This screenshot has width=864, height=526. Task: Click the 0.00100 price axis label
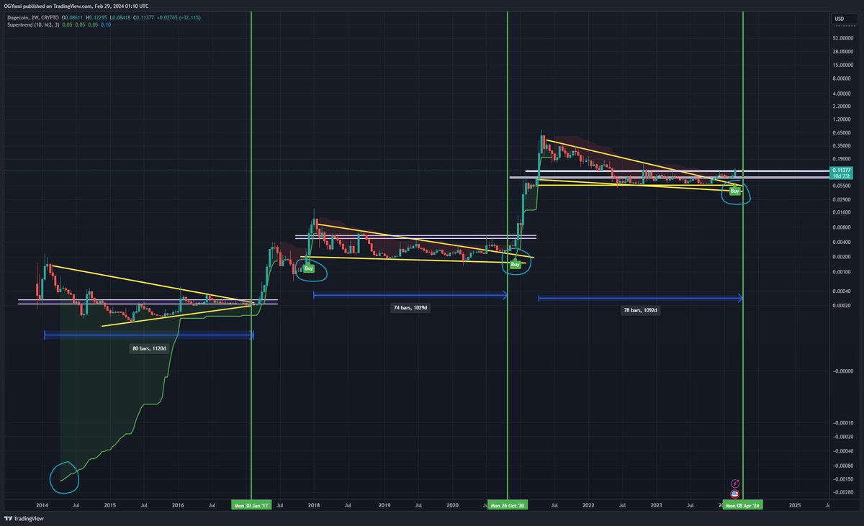(842, 271)
